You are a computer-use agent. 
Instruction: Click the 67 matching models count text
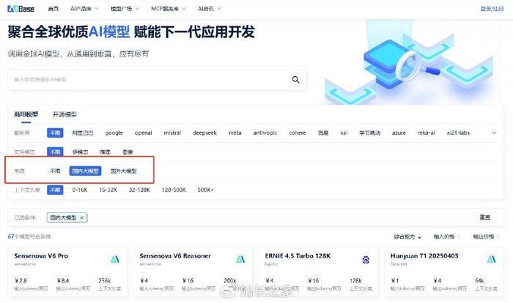point(29,236)
